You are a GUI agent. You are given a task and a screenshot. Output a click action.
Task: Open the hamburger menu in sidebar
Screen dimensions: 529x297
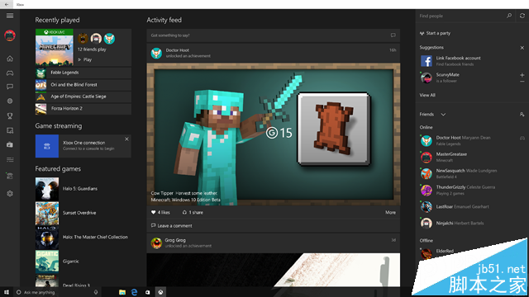[x=10, y=16]
